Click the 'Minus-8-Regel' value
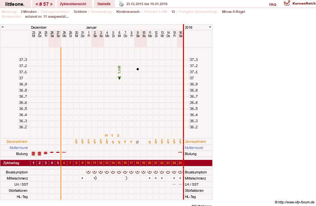 (233, 12)
